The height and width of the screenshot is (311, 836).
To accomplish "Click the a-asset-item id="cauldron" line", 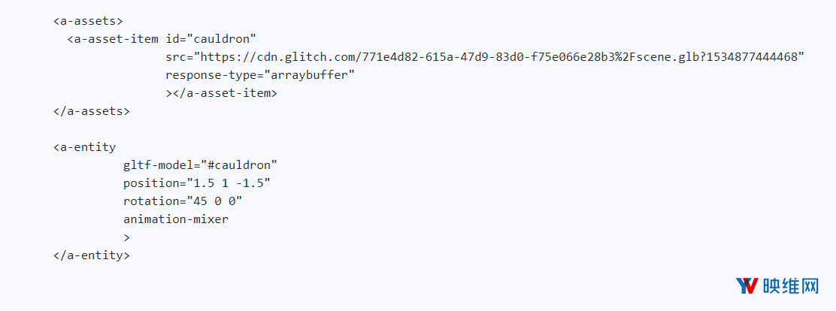I will click(162, 39).
